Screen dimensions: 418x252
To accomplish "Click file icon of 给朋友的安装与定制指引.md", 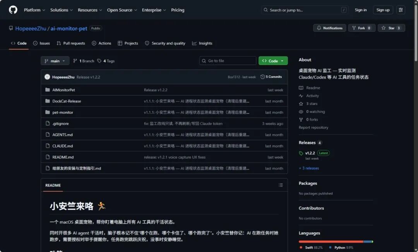I will point(48,168).
